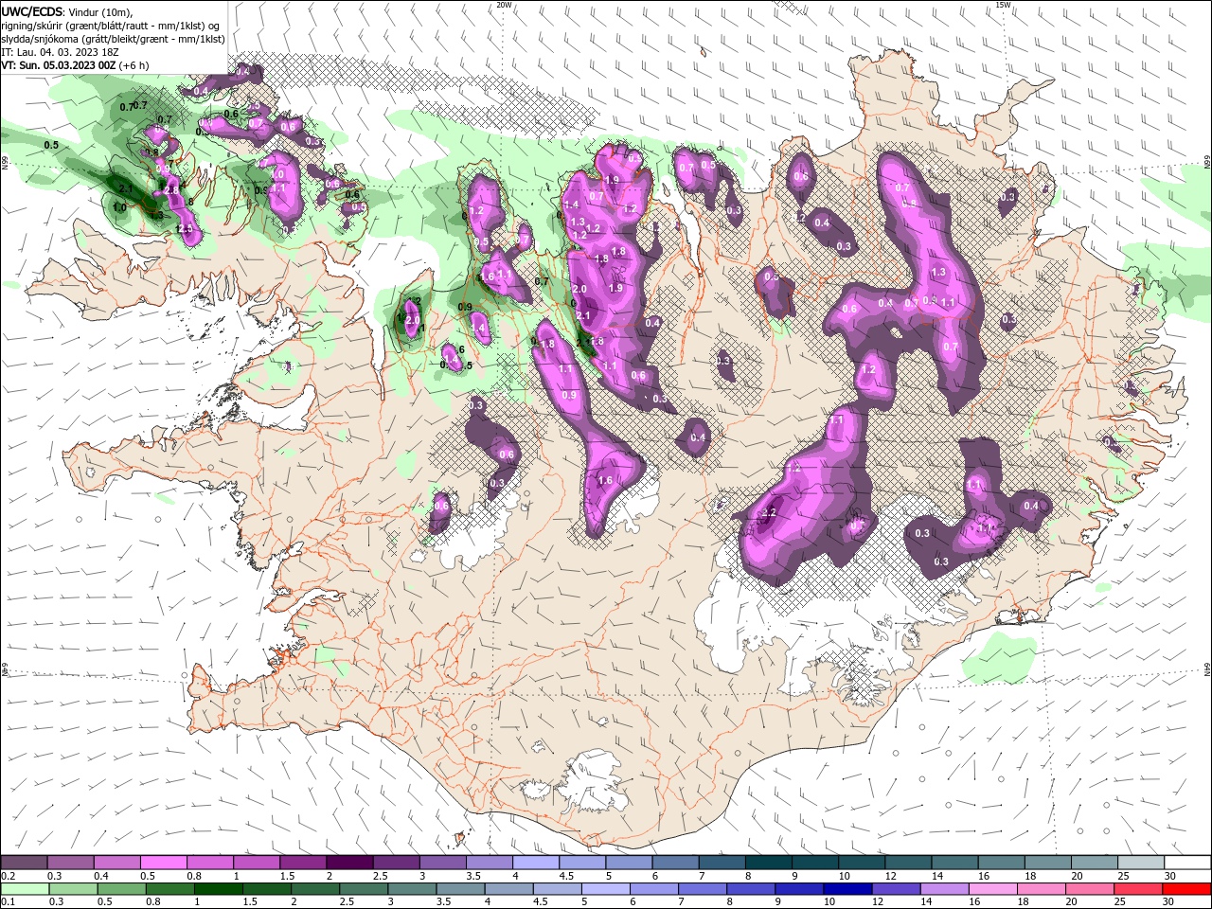Image resolution: width=1212 pixels, height=909 pixels.
Task: Click the 7 swatch in lower rain legend
Action: click(703, 888)
